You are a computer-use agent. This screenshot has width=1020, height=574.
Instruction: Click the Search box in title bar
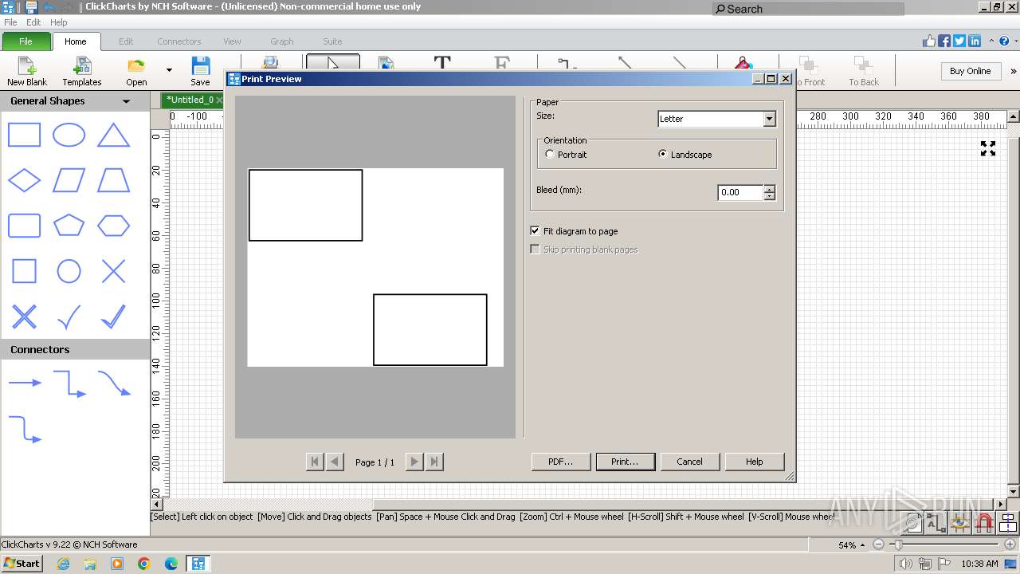808,9
